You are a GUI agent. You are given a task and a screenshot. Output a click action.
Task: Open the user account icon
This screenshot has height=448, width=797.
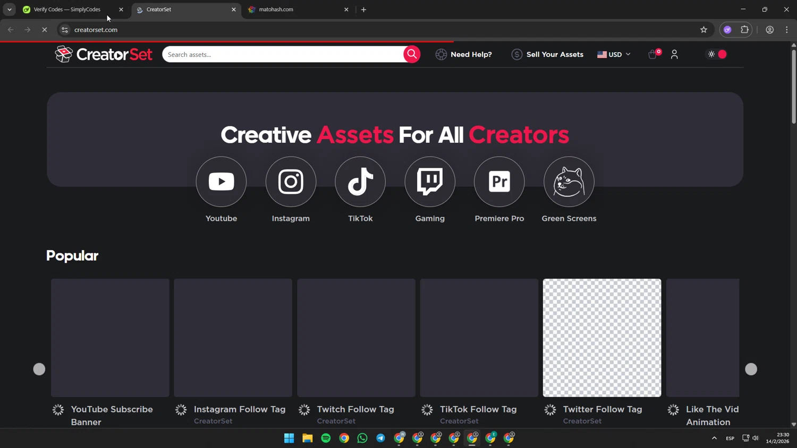tap(674, 54)
